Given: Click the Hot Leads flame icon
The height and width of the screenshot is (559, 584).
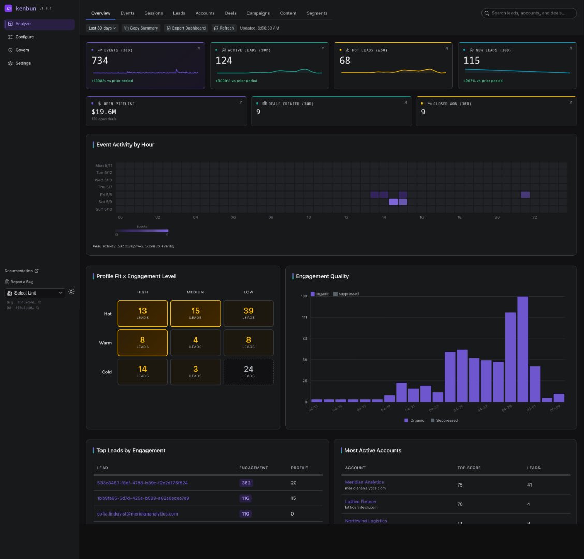Looking at the screenshot, I should pos(348,50).
